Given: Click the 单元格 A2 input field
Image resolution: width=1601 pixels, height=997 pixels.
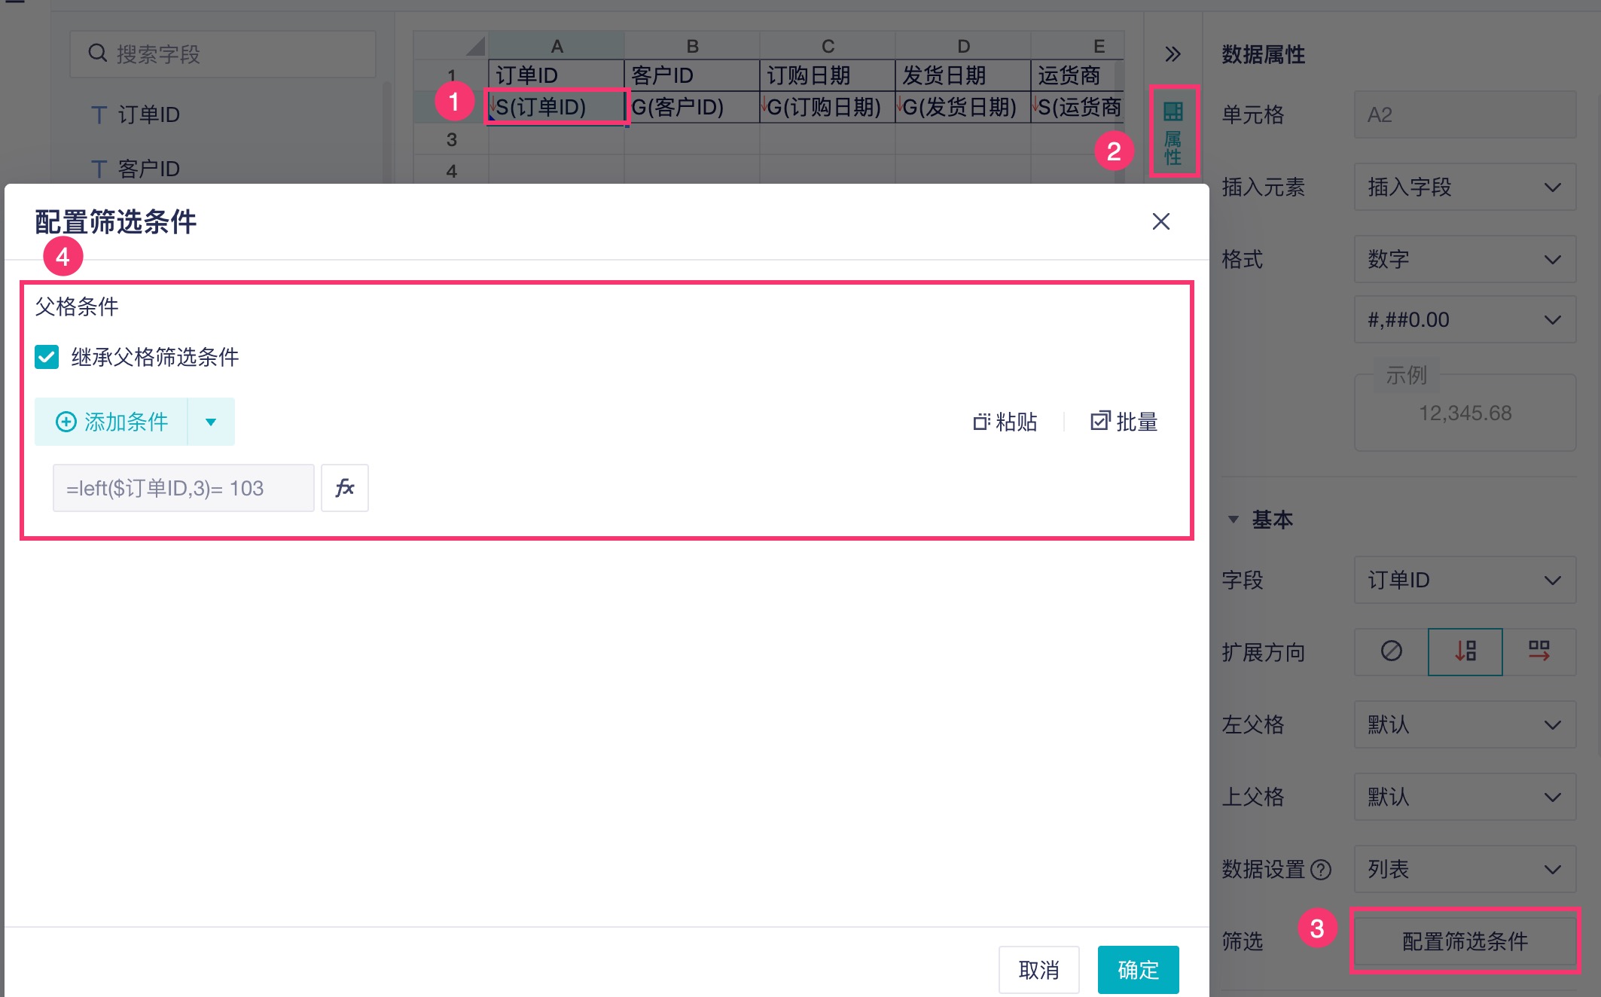Looking at the screenshot, I should [x=1465, y=114].
